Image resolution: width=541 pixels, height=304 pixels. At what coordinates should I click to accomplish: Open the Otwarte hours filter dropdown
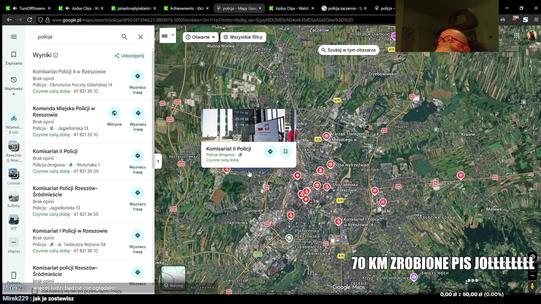coord(201,37)
